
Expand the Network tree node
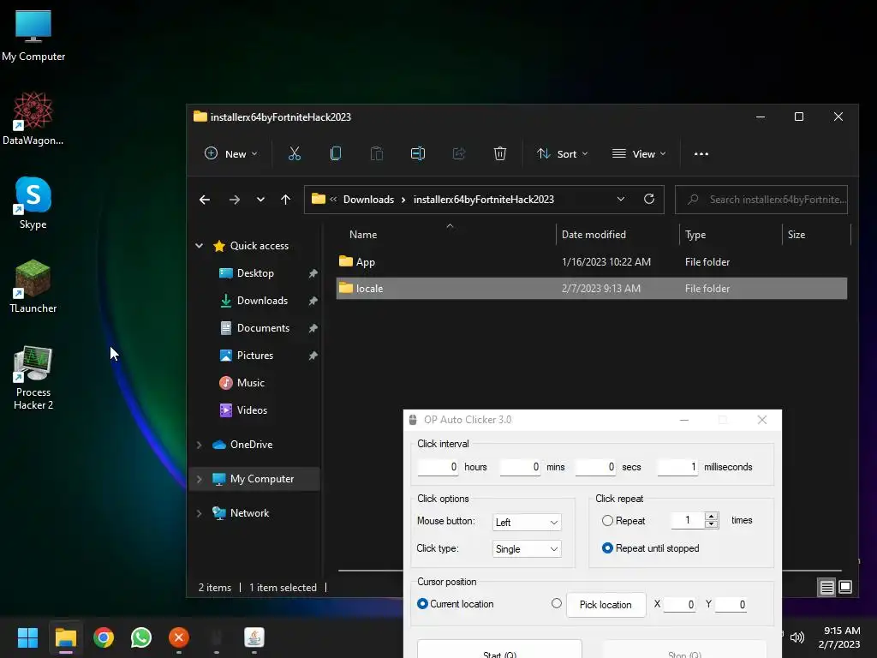click(199, 513)
